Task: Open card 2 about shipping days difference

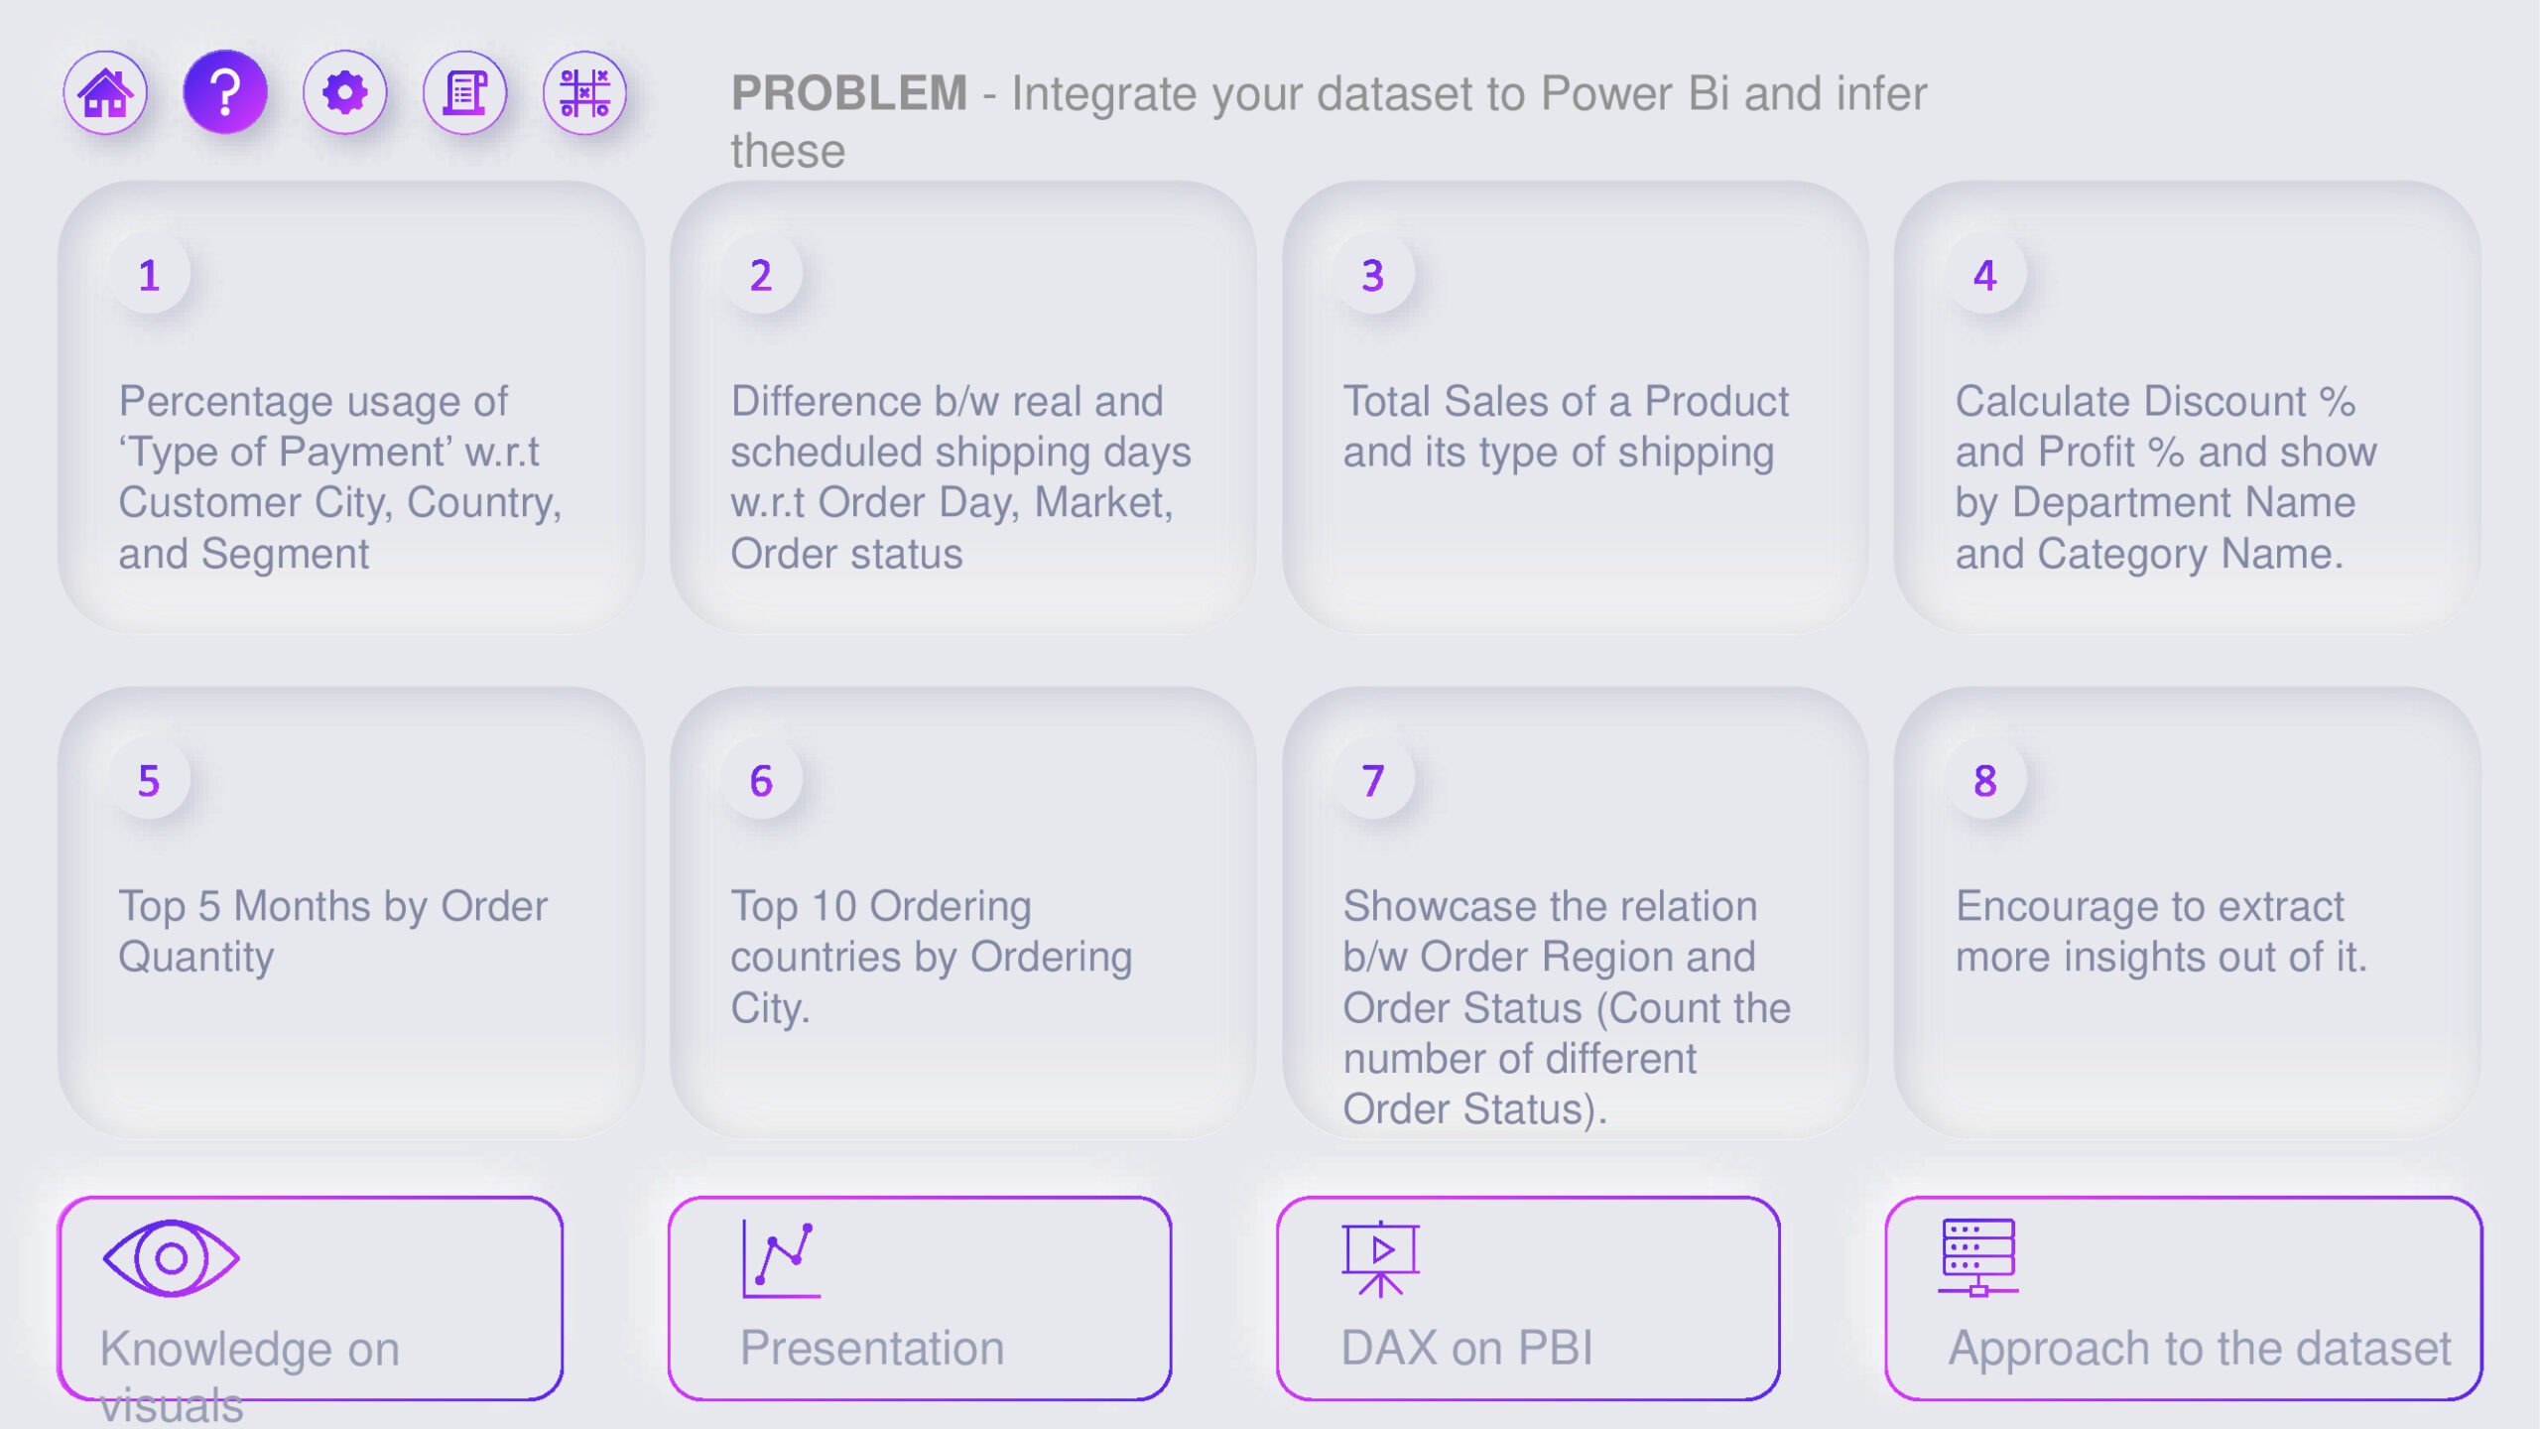Action: 962,476
